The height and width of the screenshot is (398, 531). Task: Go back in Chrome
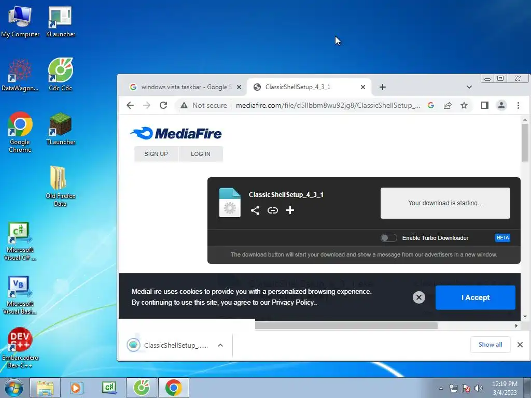pyautogui.click(x=130, y=105)
